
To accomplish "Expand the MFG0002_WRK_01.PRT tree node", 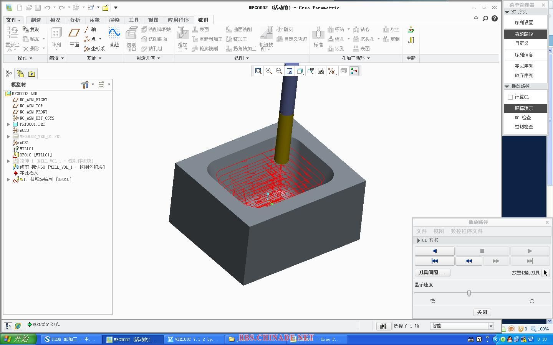I will pyautogui.click(x=8, y=136).
